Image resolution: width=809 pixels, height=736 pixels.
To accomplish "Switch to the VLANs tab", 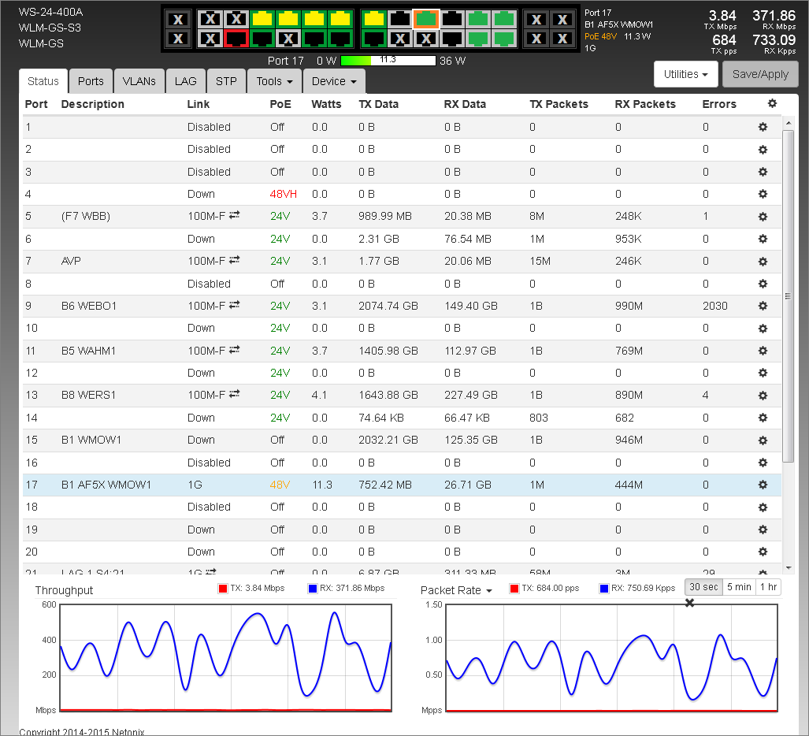I will 139,81.
